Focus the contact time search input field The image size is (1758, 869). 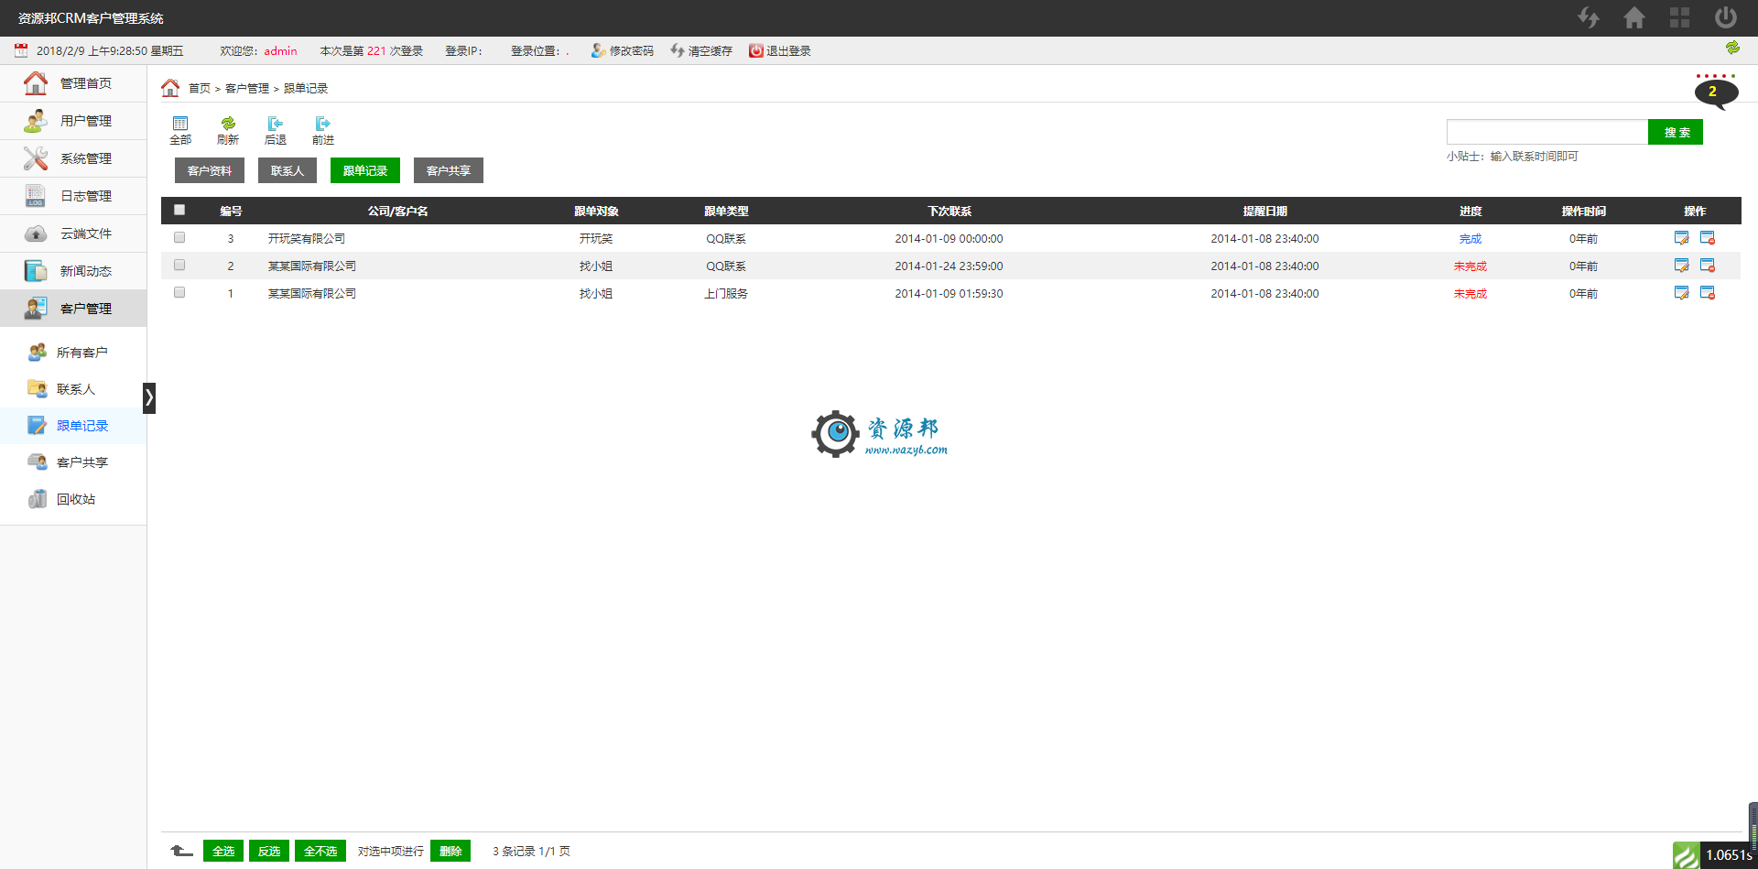pyautogui.click(x=1546, y=132)
